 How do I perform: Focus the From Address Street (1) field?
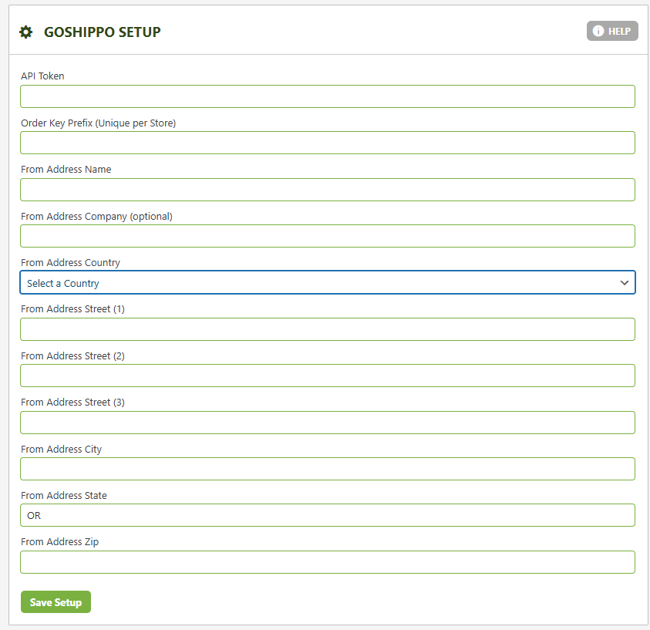pyautogui.click(x=327, y=329)
